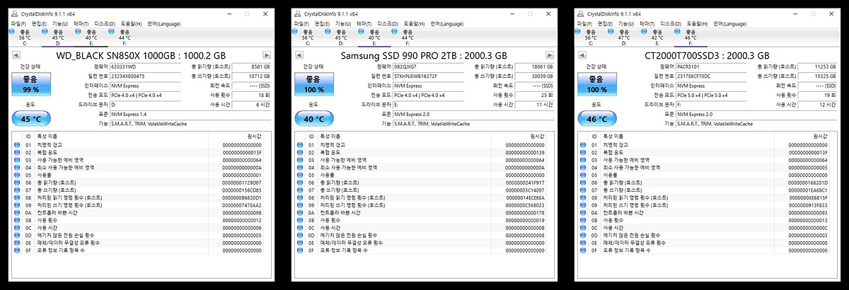The image size is (849, 290).
Task: Click 총 읽기량 value 8581 GB
Action: (x=251, y=66)
